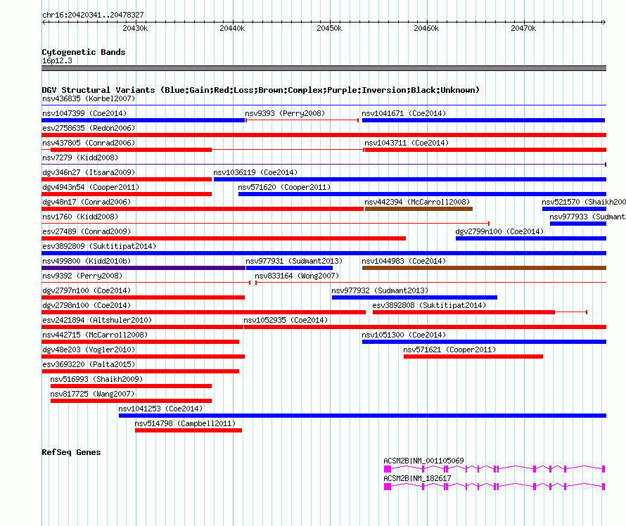Screen dimensions: 626x526
Task: Click nsv9392 (Perry2008) variant label
Action: coord(82,276)
